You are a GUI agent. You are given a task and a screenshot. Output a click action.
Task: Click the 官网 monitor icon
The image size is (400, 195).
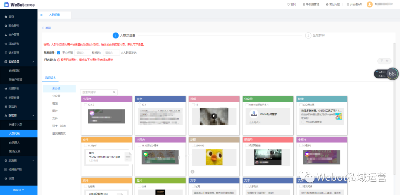(x=288, y=4)
